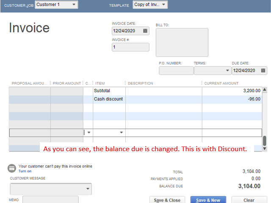Expand the Customer:Job dropdown

(74, 4)
